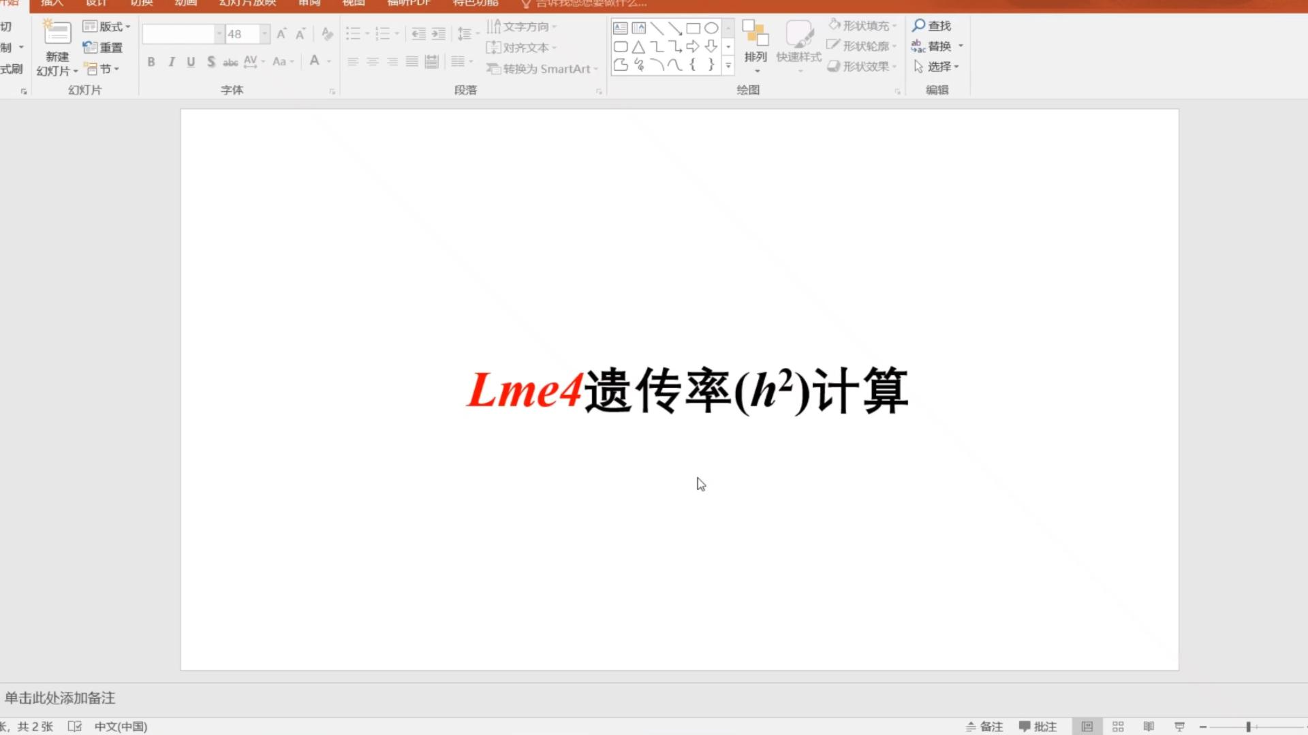Decrease the list indent level
The height and width of the screenshot is (735, 1308).
(418, 33)
